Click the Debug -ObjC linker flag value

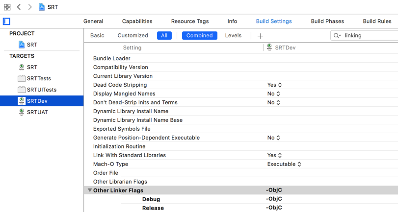(274, 199)
